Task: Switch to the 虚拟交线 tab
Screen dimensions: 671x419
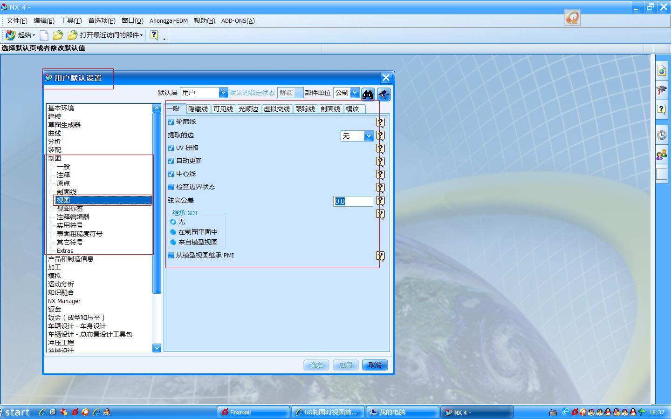Action: 277,109
